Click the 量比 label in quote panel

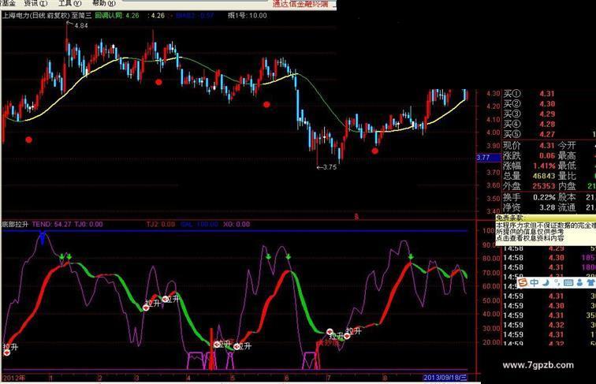tap(567, 176)
